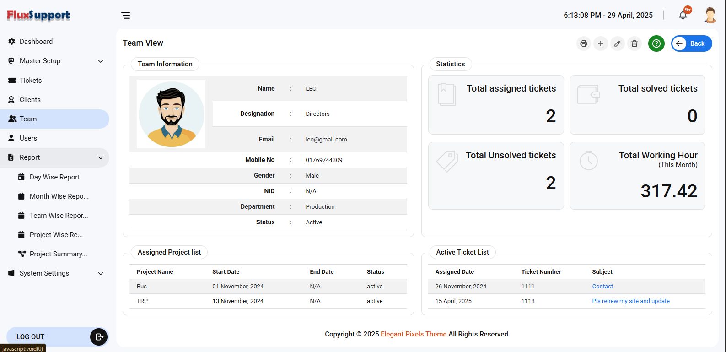The height and width of the screenshot is (352, 726).
Task: Open the Clients menu item
Action: [x=30, y=100]
